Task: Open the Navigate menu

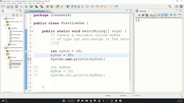Action: click(x=20, y=3)
